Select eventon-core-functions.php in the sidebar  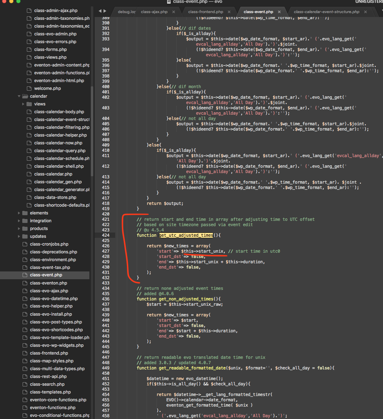pos(58,400)
